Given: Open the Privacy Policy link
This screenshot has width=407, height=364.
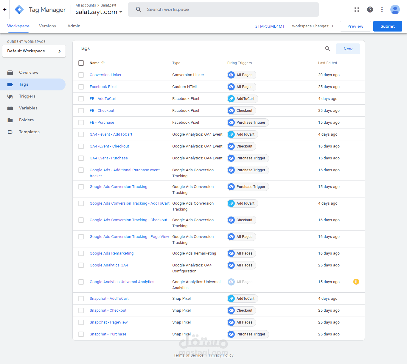Looking at the screenshot, I should [x=221, y=355].
